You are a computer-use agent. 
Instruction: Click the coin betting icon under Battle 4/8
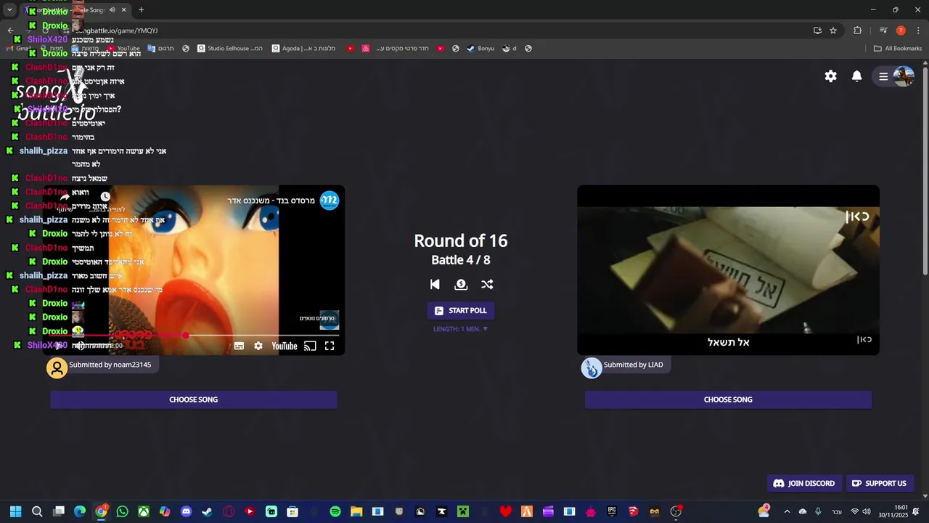(x=461, y=285)
